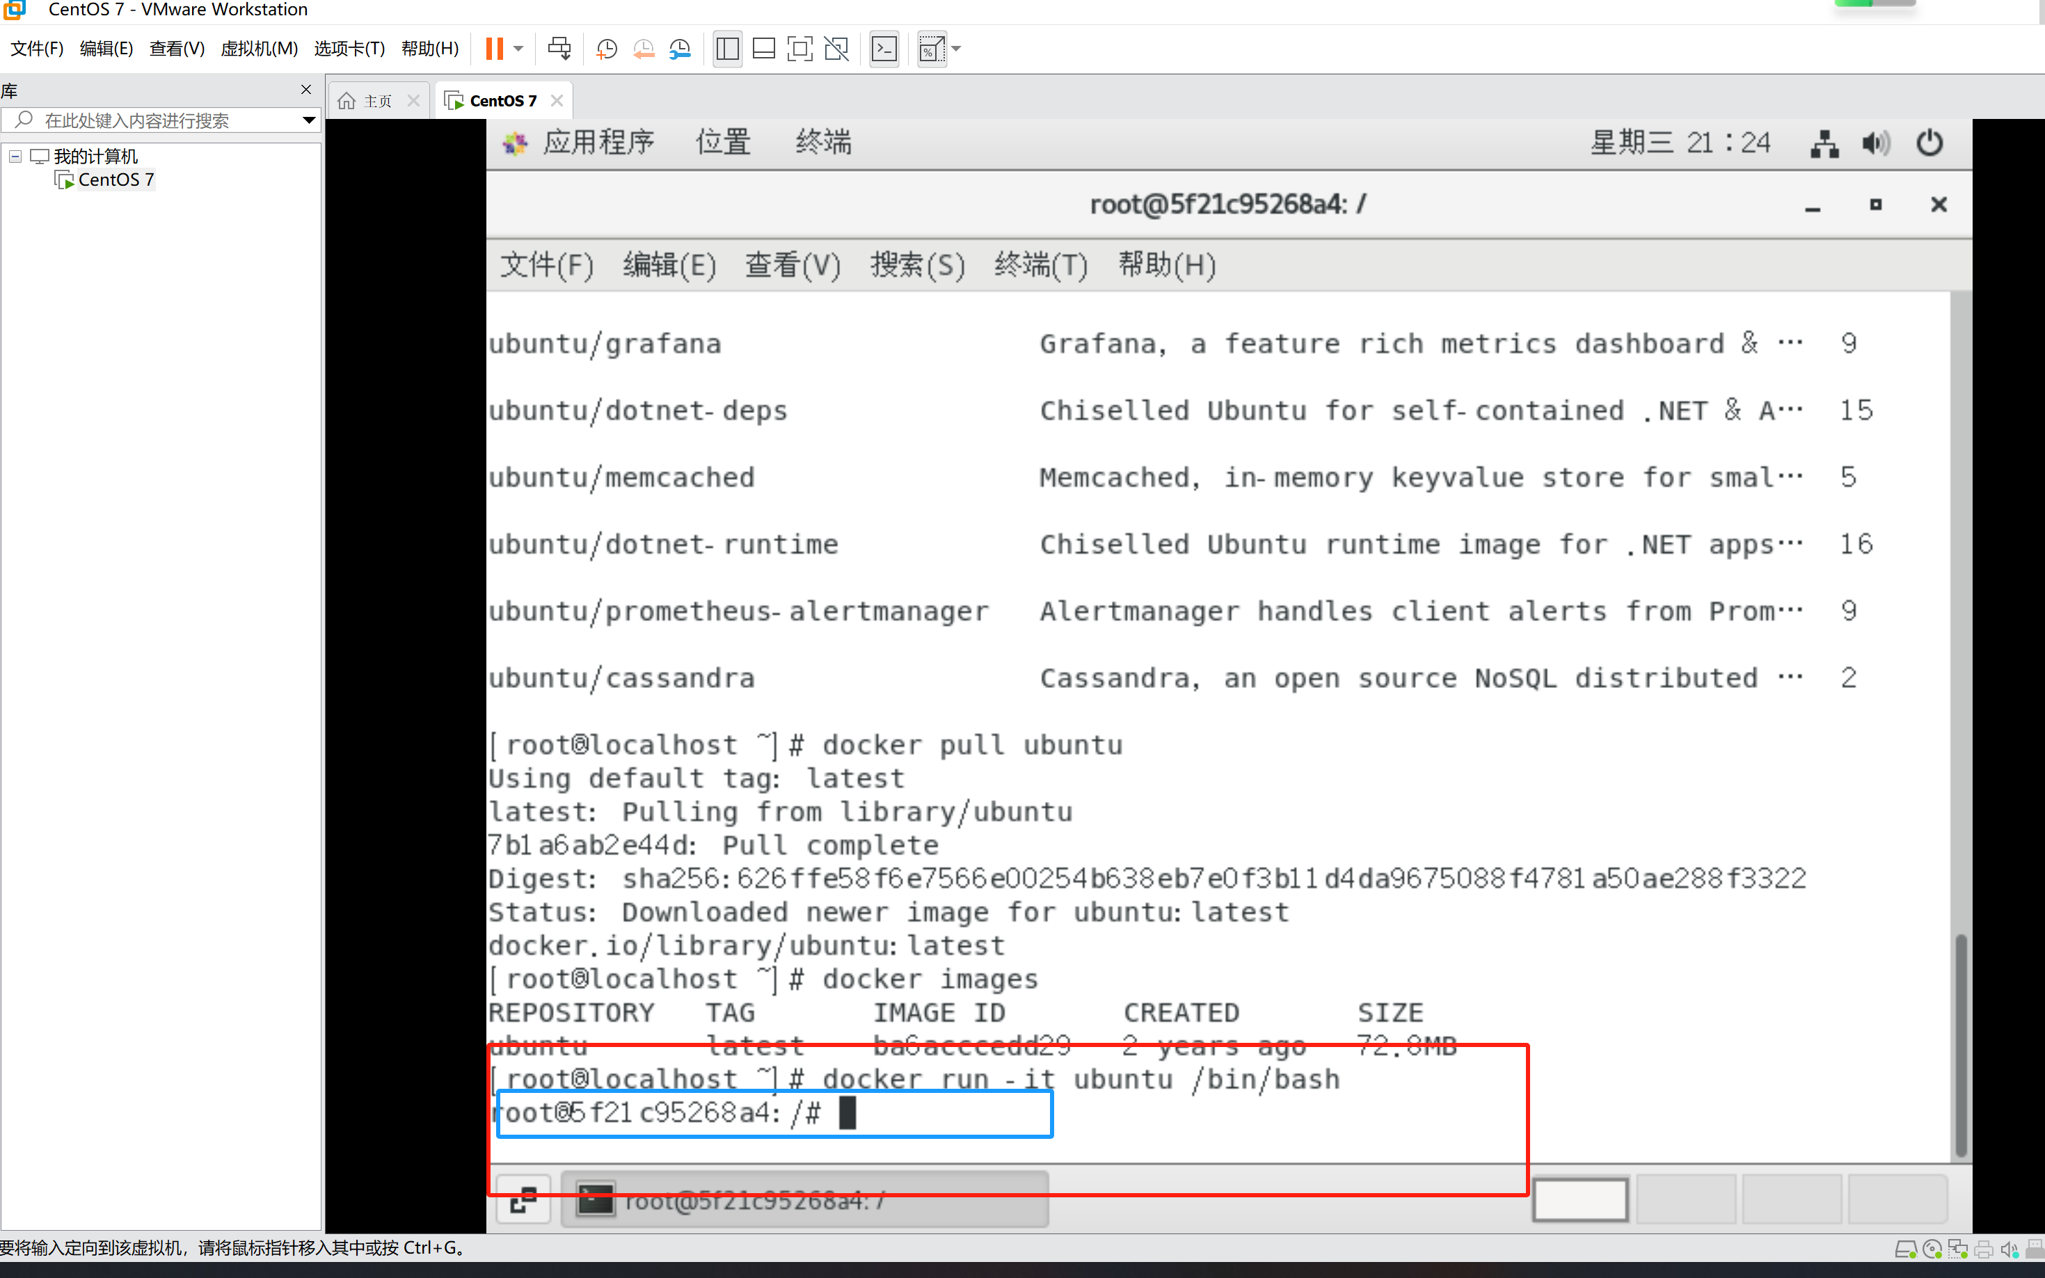Open the library search dropdown arrow
2045x1278 pixels.
point(308,121)
